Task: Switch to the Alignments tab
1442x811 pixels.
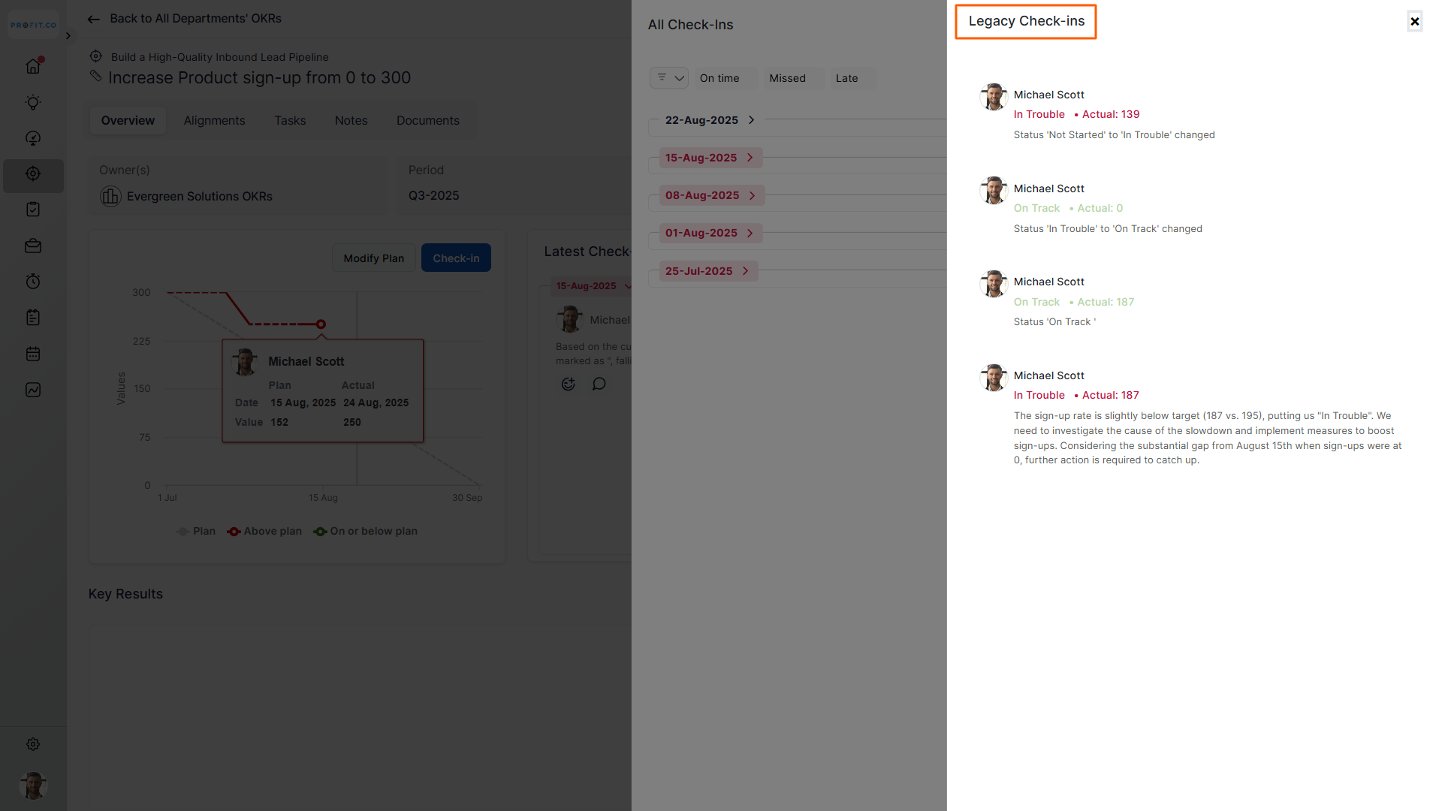Action: [214, 121]
